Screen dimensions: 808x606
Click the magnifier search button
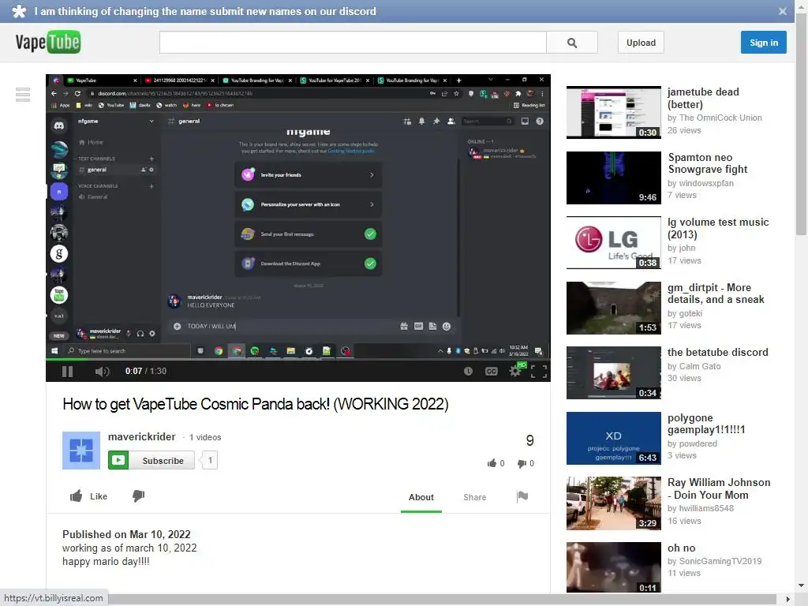coord(572,43)
